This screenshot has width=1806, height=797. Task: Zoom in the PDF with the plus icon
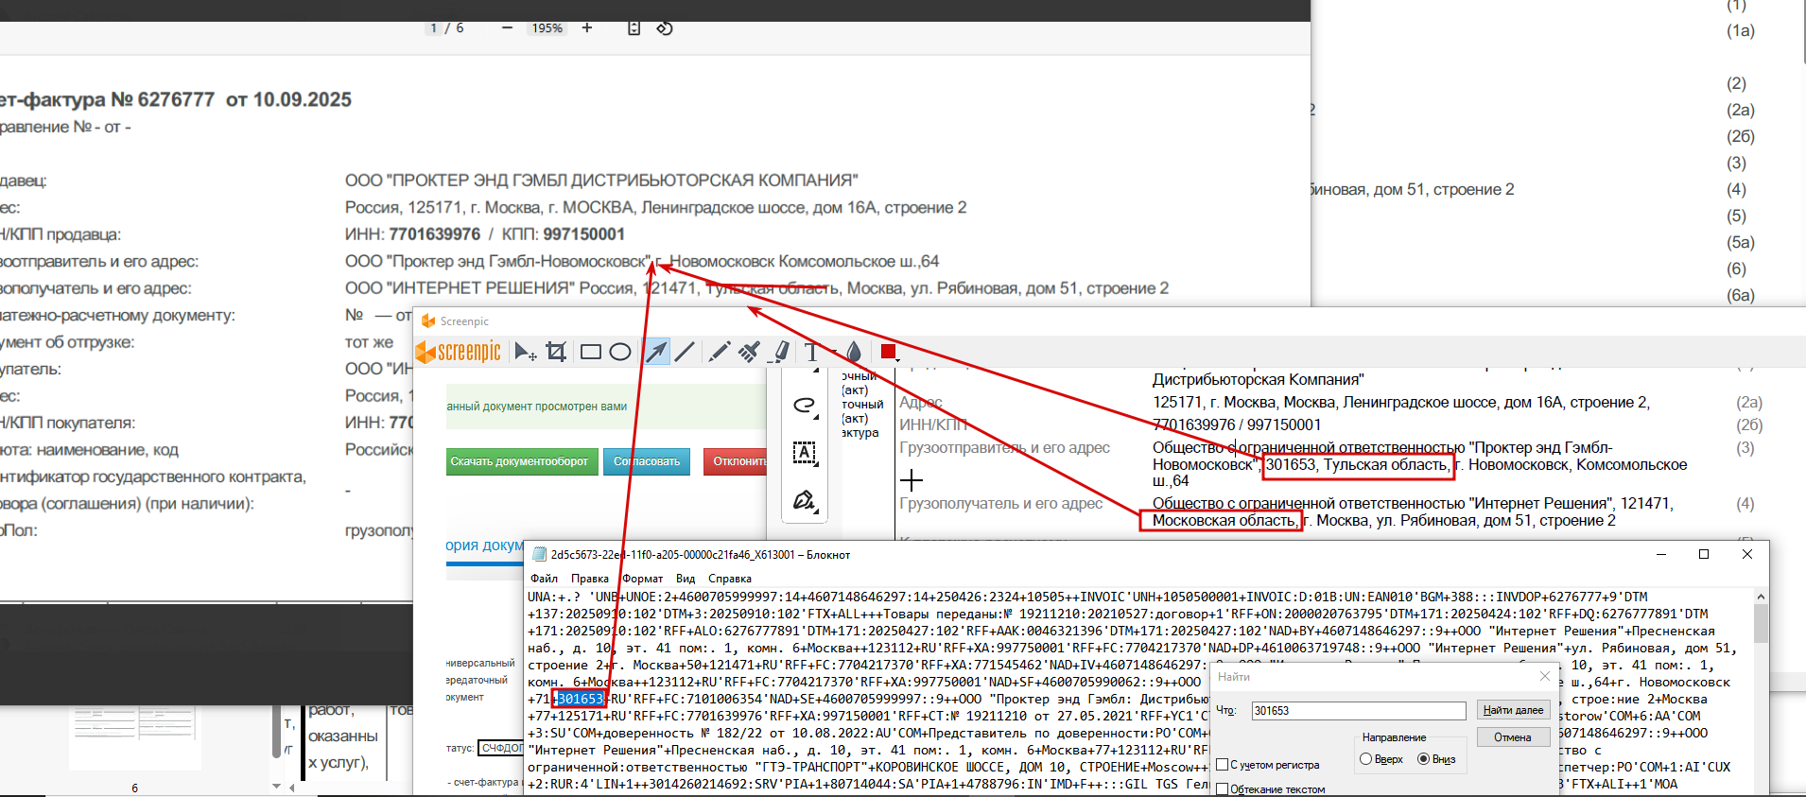click(x=587, y=28)
